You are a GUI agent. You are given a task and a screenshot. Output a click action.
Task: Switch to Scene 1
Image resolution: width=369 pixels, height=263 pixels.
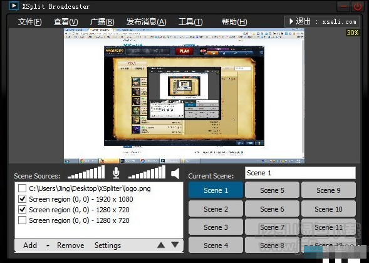coord(216,190)
